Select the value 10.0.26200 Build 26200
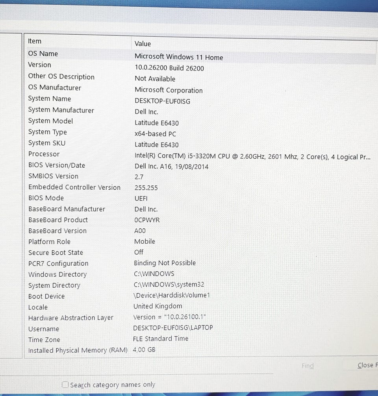Viewport: 378px width, 396px height. click(x=169, y=68)
